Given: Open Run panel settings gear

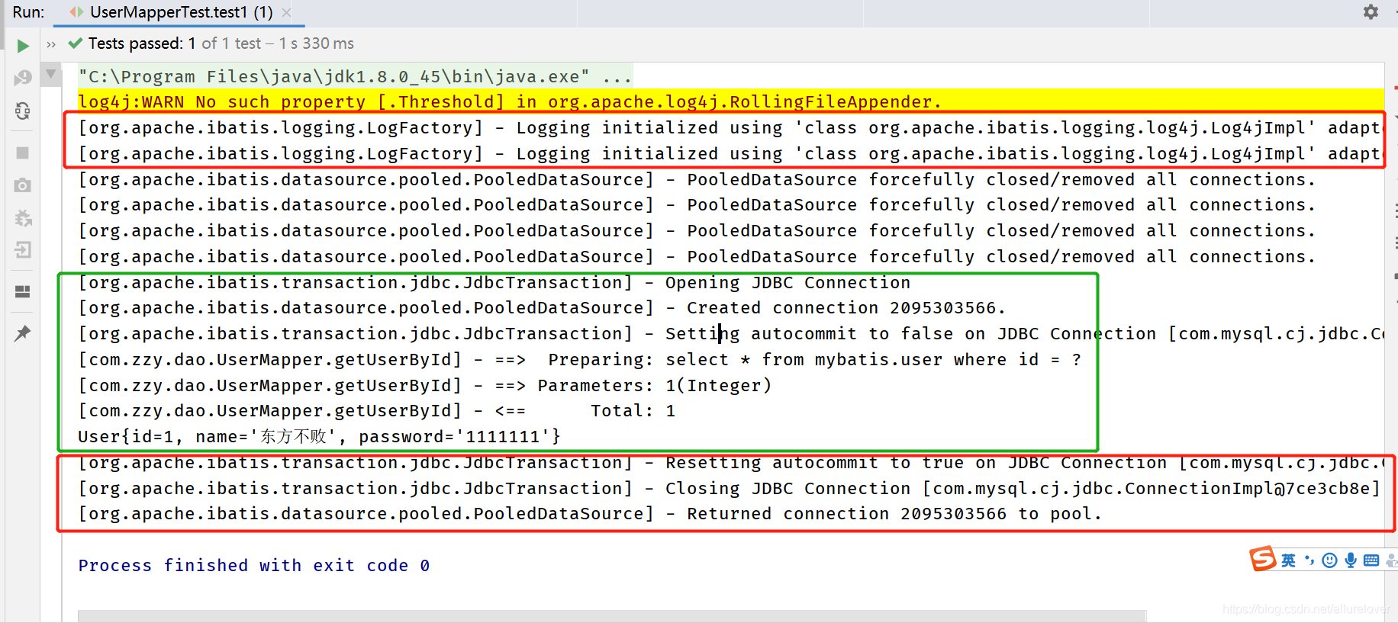Looking at the screenshot, I should [1371, 12].
